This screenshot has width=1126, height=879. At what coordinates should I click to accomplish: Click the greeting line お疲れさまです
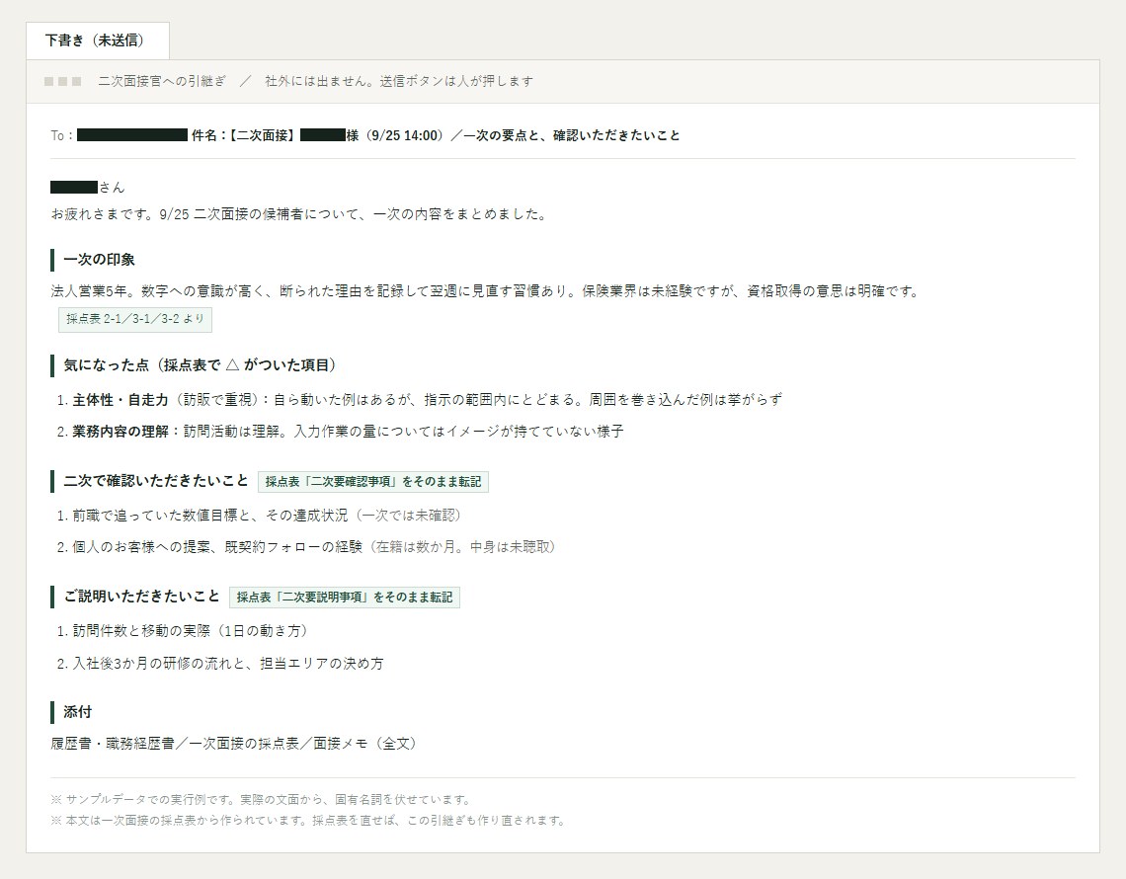coord(298,214)
